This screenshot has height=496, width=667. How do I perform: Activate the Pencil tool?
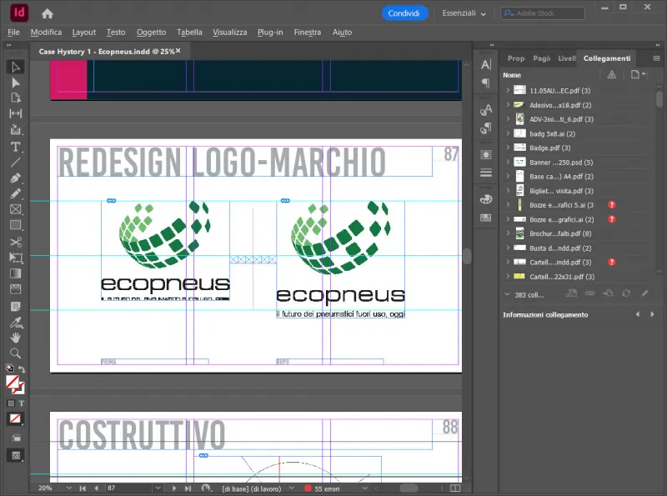(16, 194)
